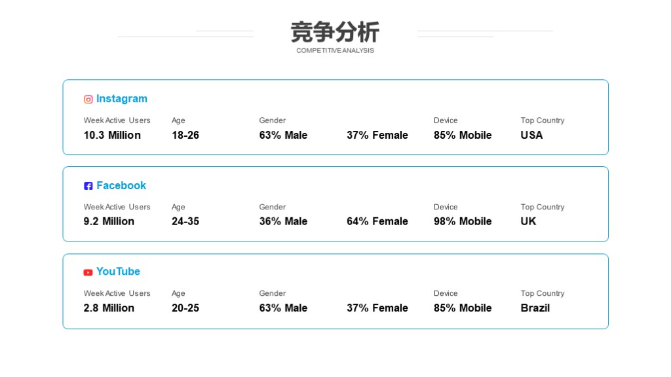This screenshot has height=377, width=671.
Task: Click YouTube's 20-25 age value
Action: [185, 308]
